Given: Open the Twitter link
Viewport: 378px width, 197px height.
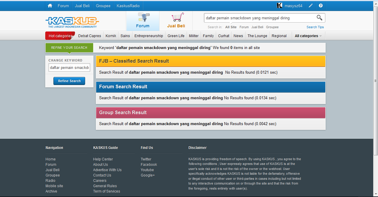Looking at the screenshot, I should point(146,159).
